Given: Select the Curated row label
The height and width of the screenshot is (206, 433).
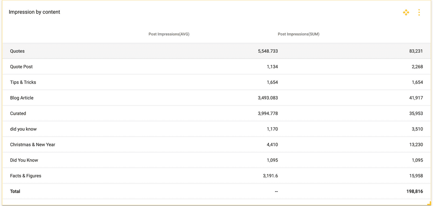Looking at the screenshot, I should point(18,113).
